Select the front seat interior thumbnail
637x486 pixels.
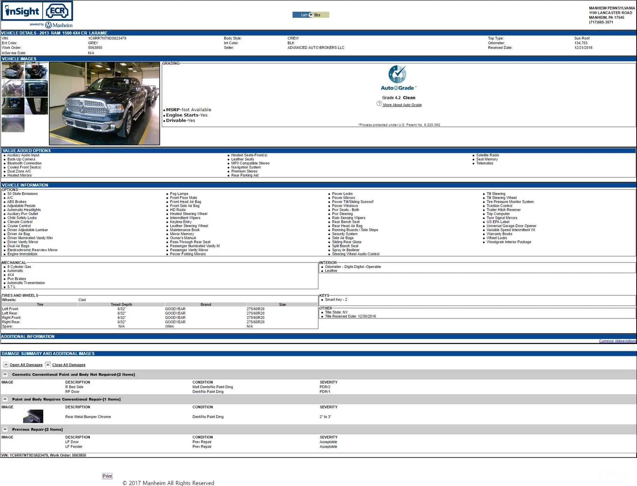pos(13,88)
